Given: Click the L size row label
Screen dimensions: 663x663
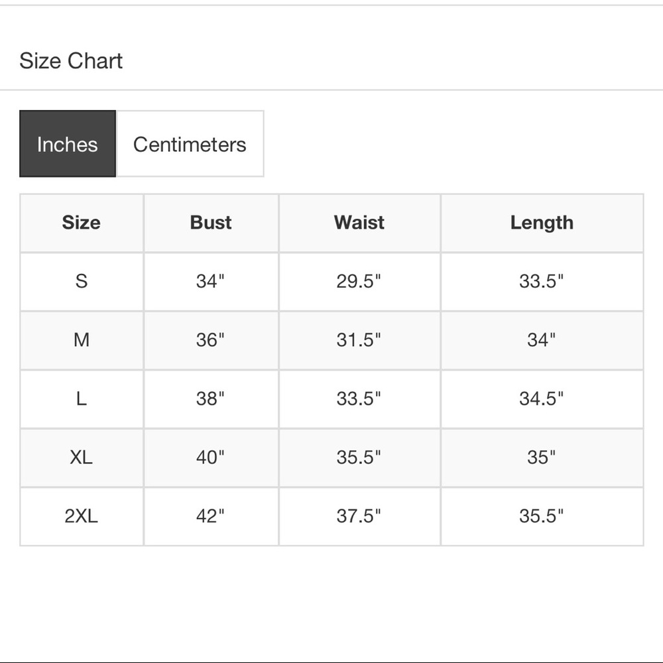Looking at the screenshot, I should (81, 398).
